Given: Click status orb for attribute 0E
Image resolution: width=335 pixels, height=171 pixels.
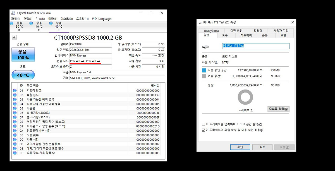Looking at the screenshot, I should click(15, 149).
